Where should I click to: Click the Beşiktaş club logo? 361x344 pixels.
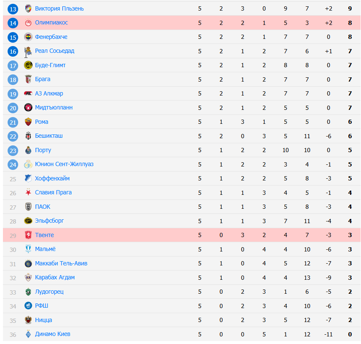[x=28, y=136]
